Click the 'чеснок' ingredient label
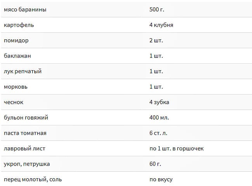Viewport: 252px width, 186px height. pyautogui.click(x=14, y=102)
